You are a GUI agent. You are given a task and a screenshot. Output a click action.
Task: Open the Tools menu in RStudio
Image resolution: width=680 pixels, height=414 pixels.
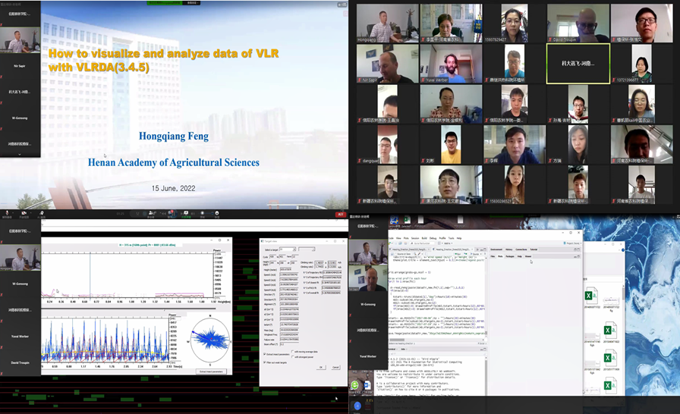pos(450,237)
